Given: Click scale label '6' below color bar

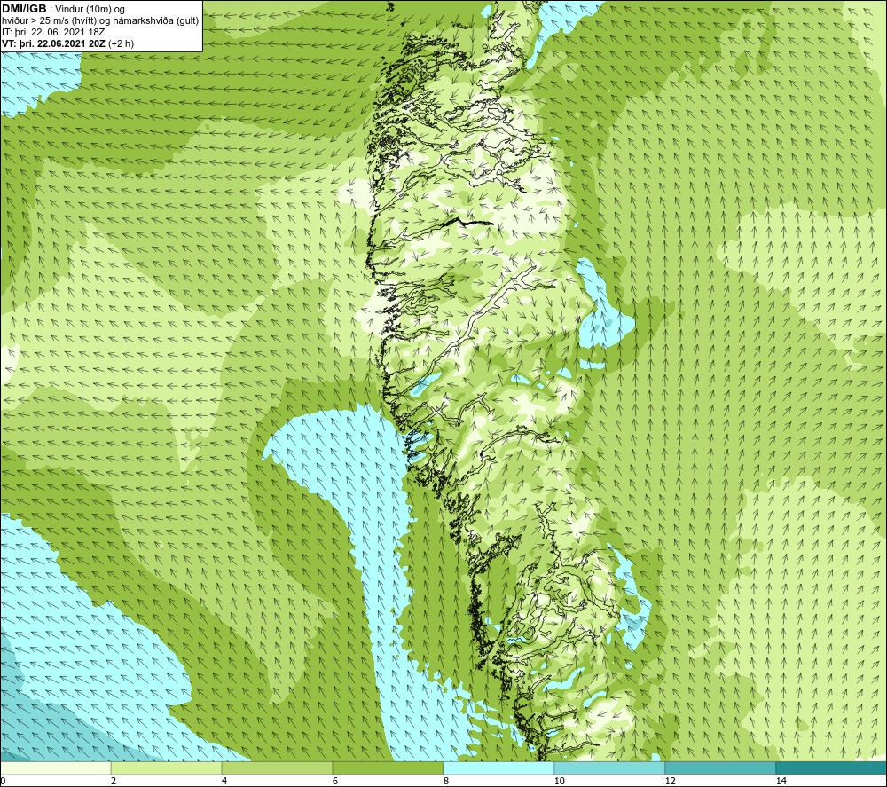Looking at the screenshot, I should [335, 782].
